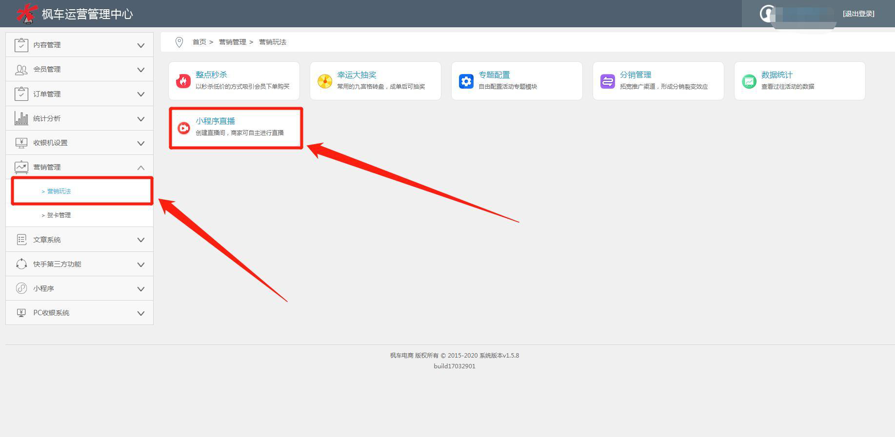Select the 收银机设置 menu label
The height and width of the screenshot is (437, 895).
pyautogui.click(x=50, y=143)
